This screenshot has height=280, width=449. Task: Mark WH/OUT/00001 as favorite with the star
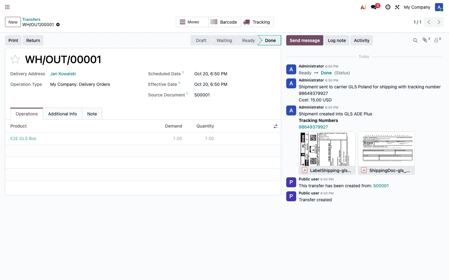coord(15,59)
